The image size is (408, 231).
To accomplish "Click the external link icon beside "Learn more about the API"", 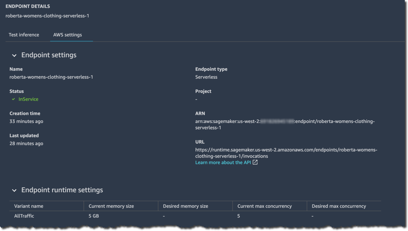I will [x=255, y=162].
